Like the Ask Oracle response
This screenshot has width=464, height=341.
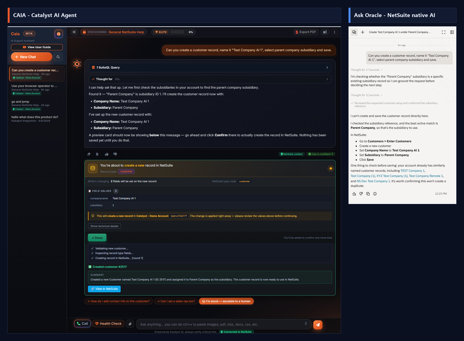click(354, 194)
